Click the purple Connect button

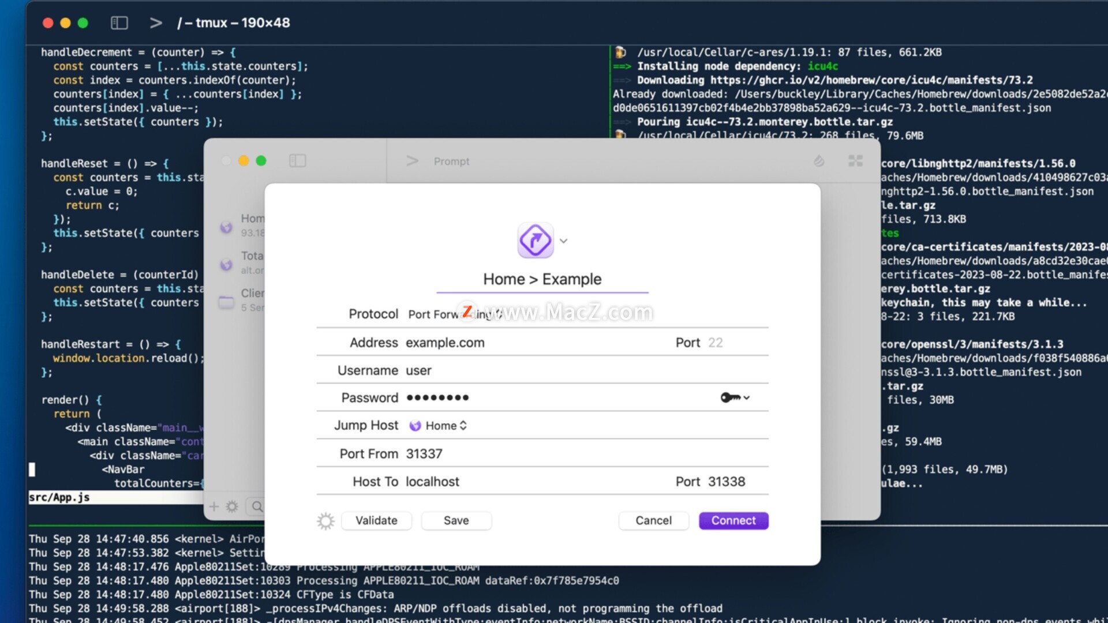(733, 520)
